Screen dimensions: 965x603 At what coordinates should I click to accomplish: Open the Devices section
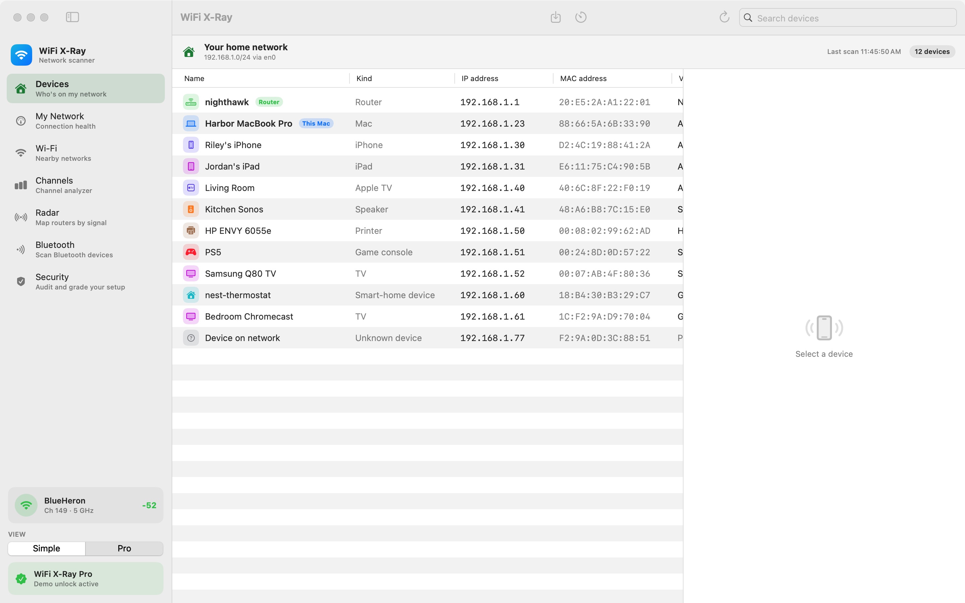pyautogui.click(x=86, y=88)
